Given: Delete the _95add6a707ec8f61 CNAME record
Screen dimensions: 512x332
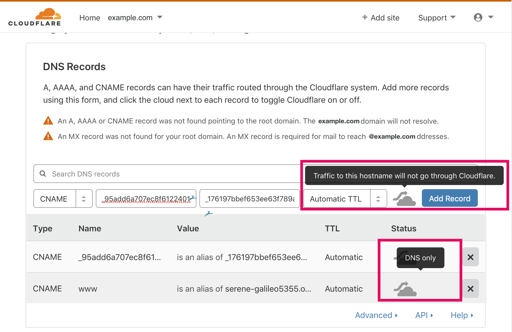Looking at the screenshot, I should (470, 257).
